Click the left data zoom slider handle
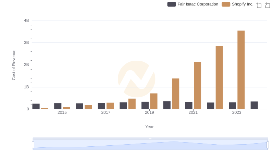The height and width of the screenshot is (158, 274). click(x=33, y=145)
